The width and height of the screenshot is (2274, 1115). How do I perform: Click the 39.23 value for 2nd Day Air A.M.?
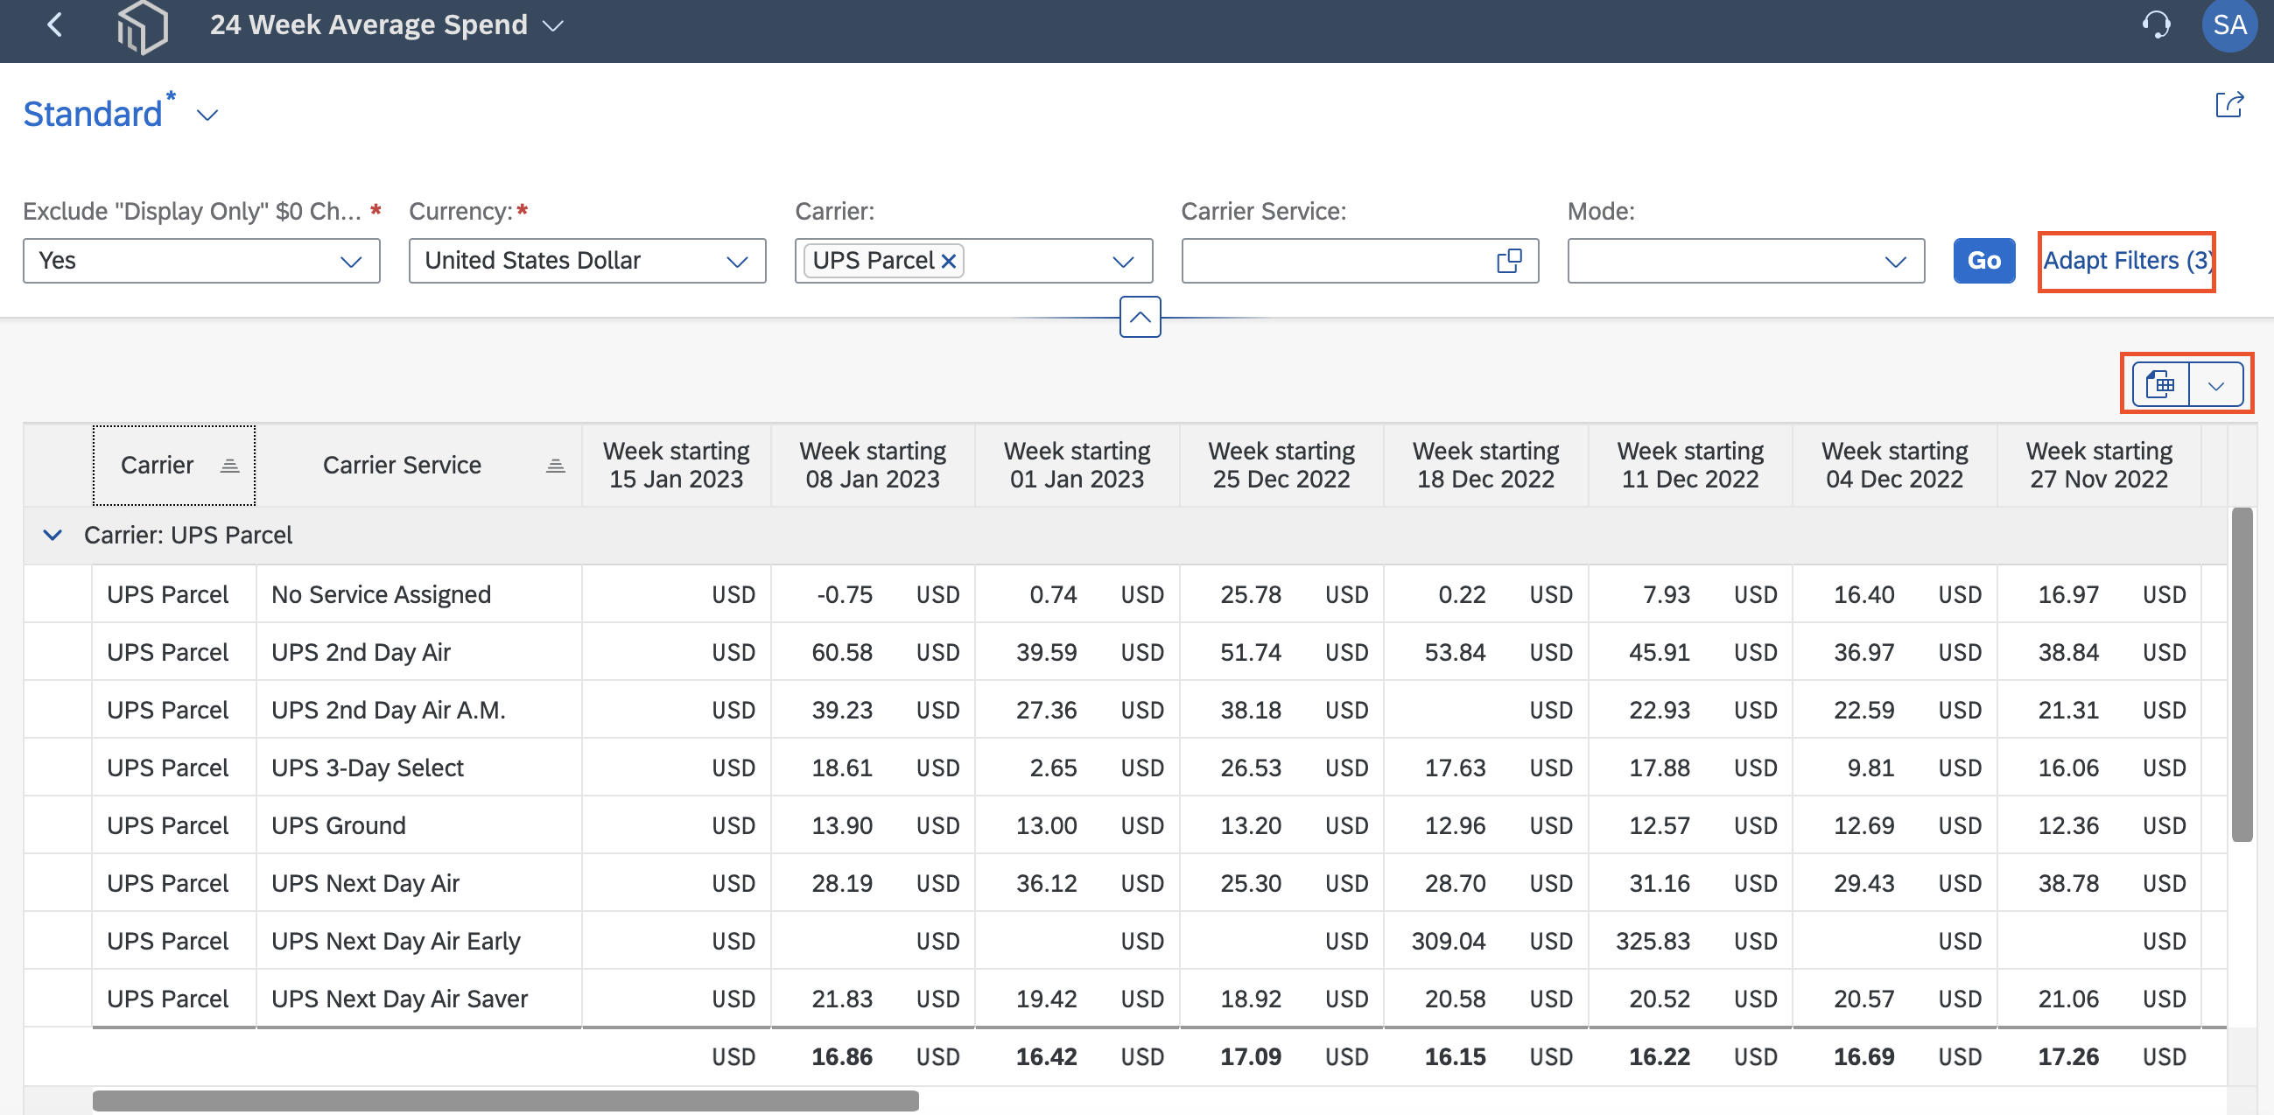pos(841,710)
